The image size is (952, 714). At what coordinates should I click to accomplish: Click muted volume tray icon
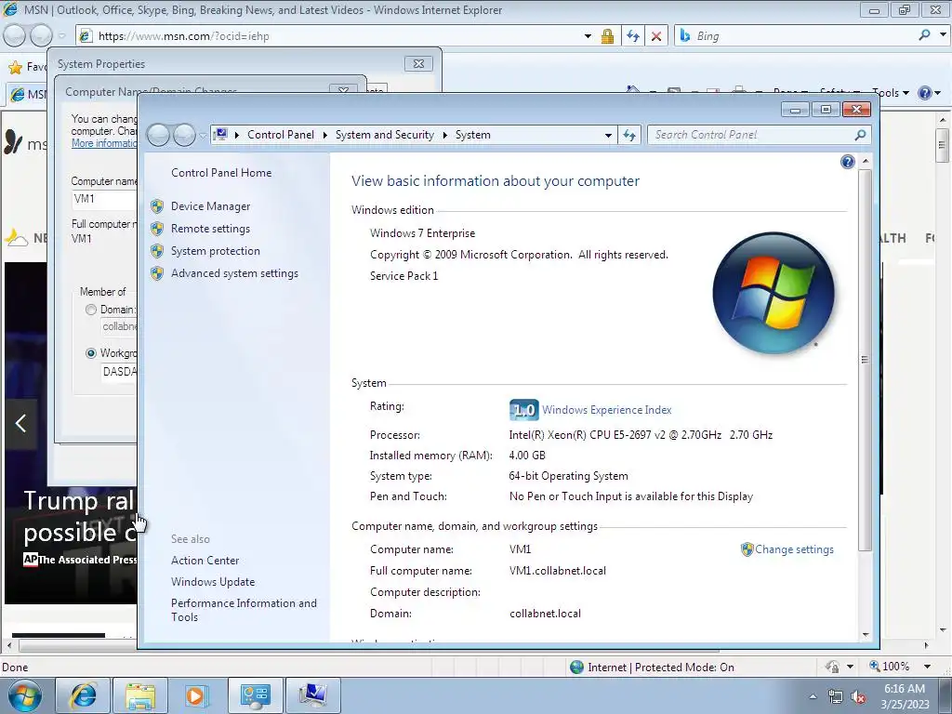[858, 697]
